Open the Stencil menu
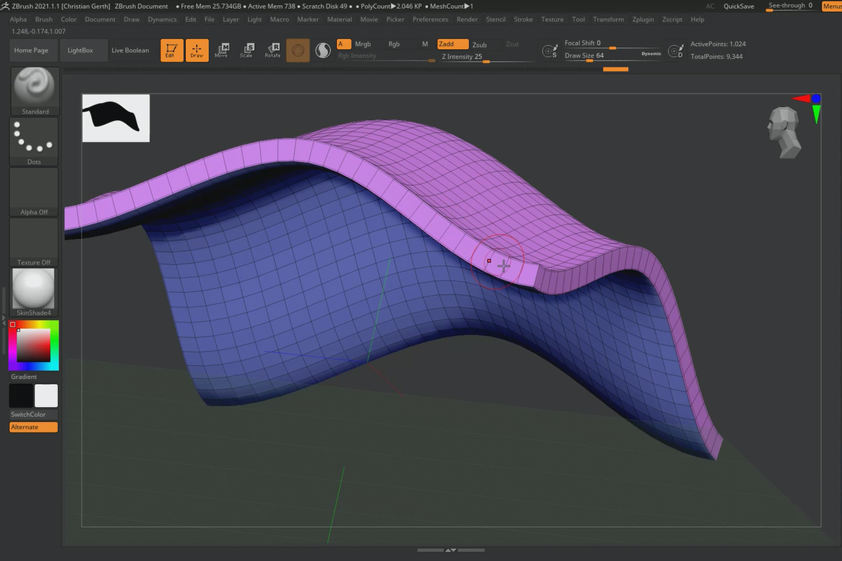The image size is (842, 561). [496, 20]
